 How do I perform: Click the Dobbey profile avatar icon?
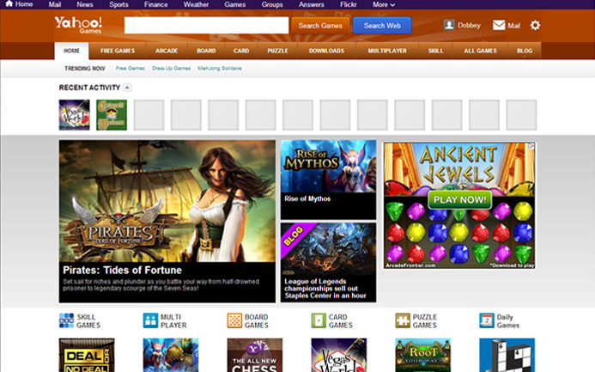tap(449, 25)
